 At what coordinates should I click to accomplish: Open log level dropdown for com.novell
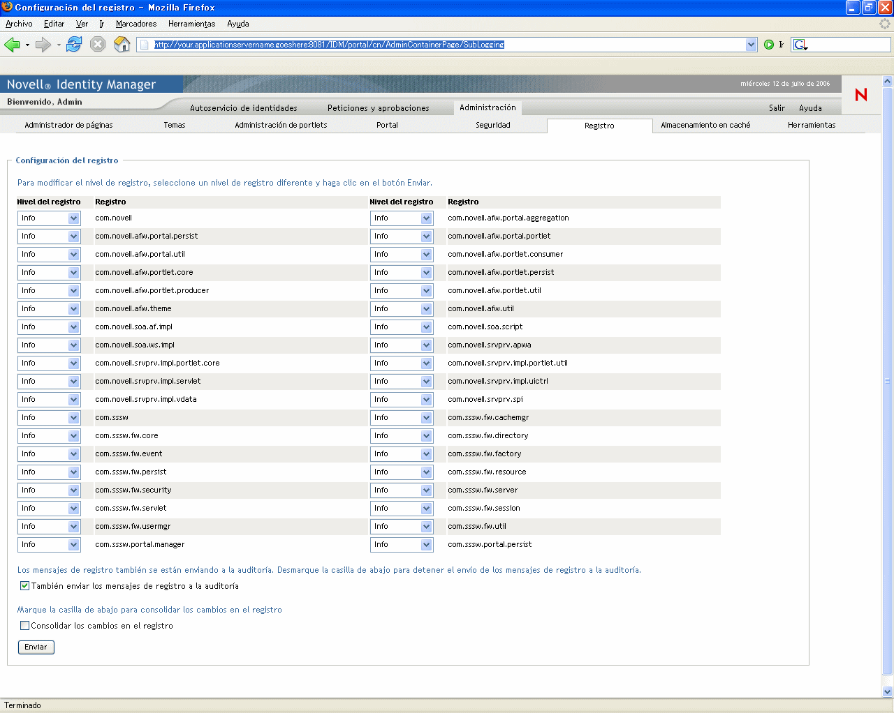(49, 218)
